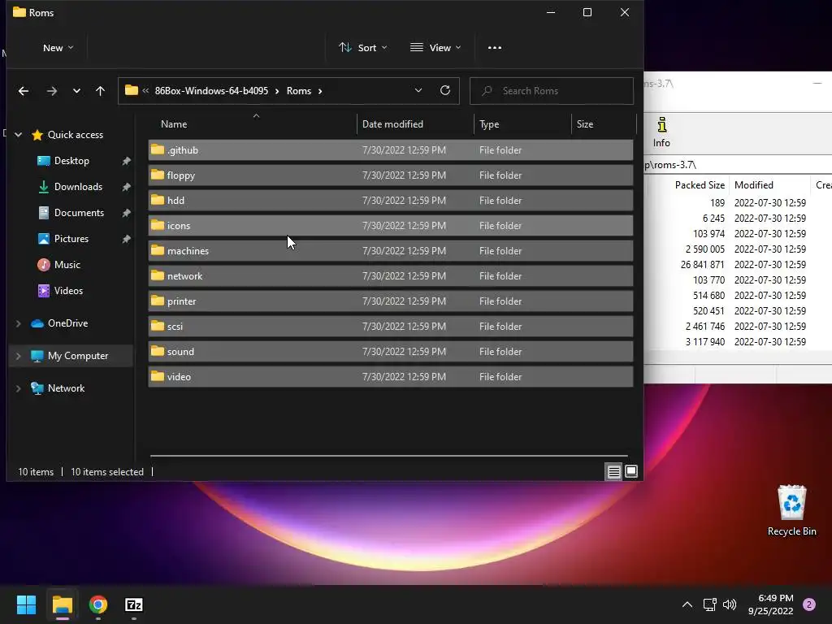The width and height of the screenshot is (832, 624).
Task: Sort by Size column header
Action: pos(585,124)
